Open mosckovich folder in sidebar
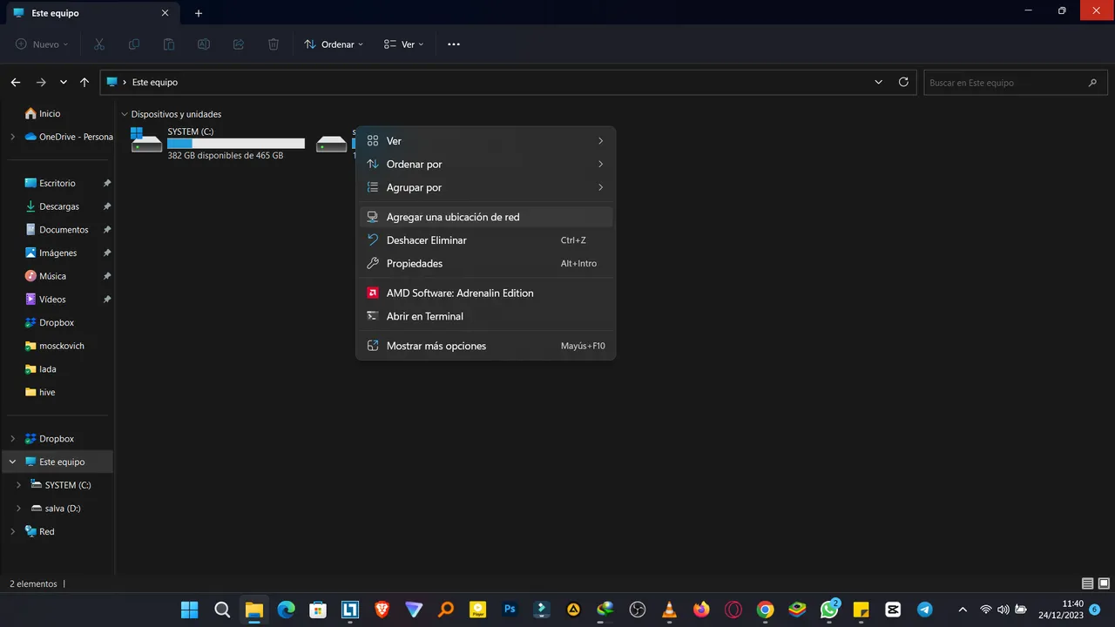 pyautogui.click(x=61, y=346)
